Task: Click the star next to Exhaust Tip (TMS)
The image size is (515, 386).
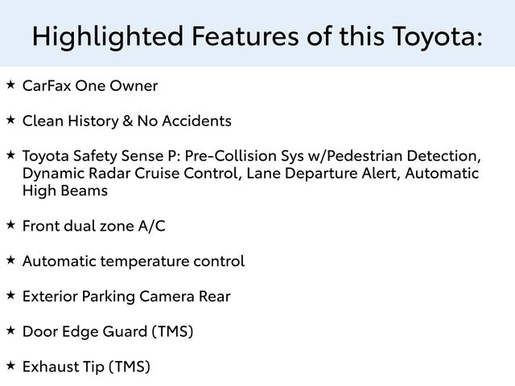Action: click(x=10, y=366)
